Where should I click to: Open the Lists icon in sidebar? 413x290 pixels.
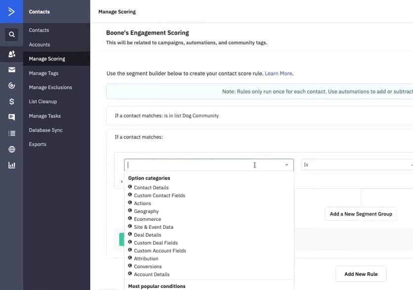point(11,133)
